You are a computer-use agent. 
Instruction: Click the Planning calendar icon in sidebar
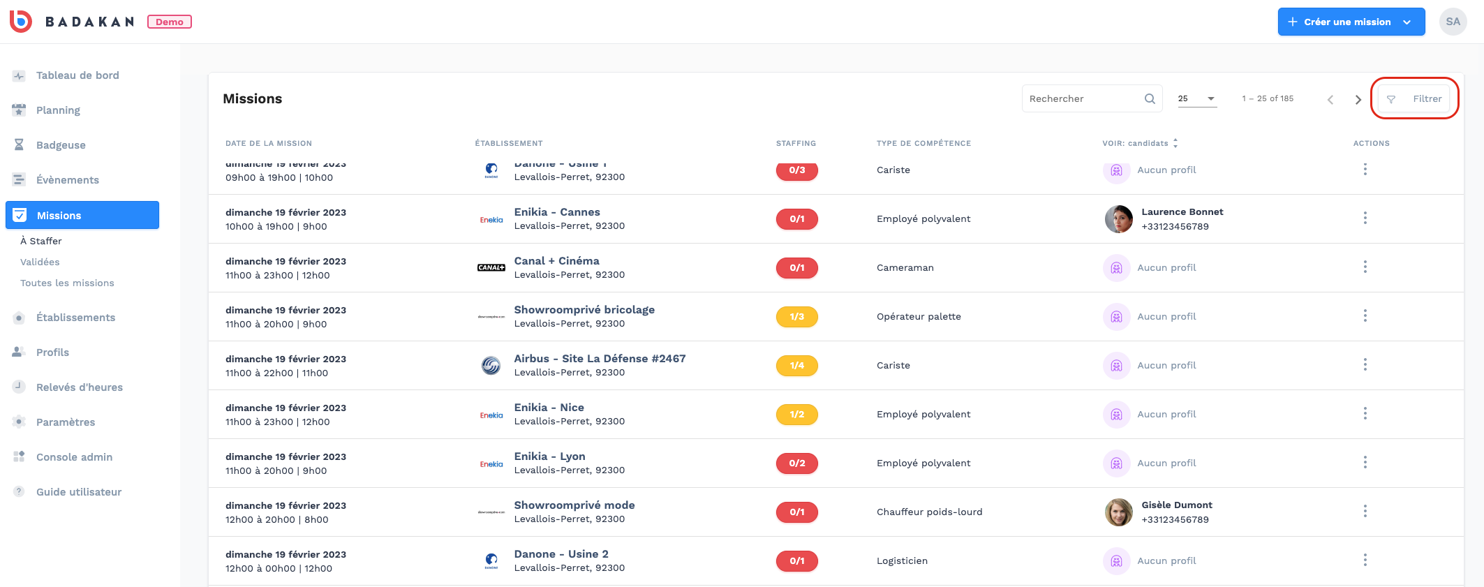coord(19,110)
